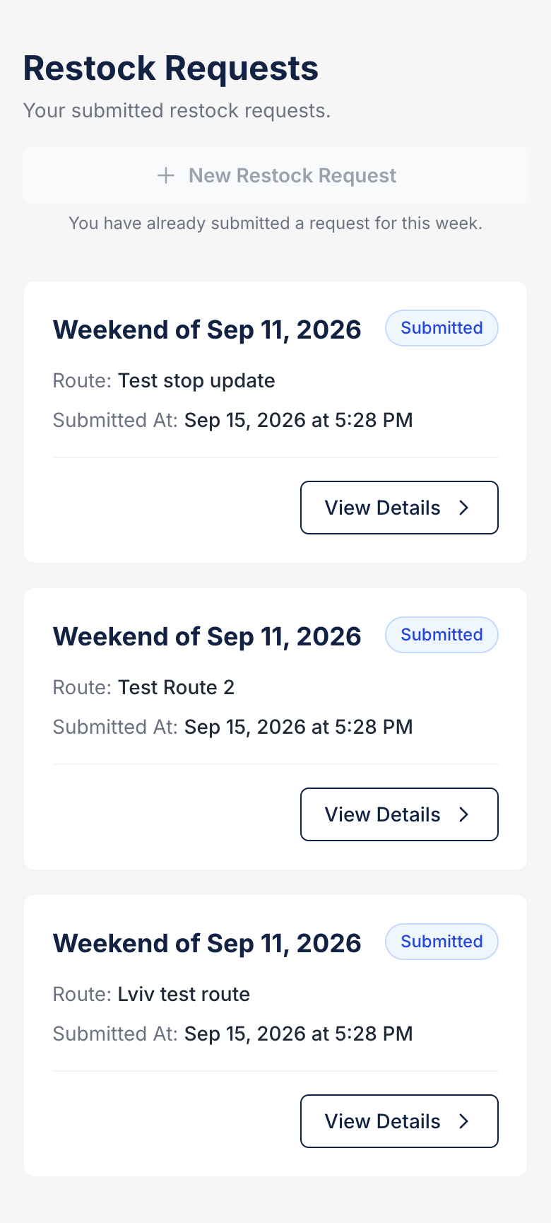Click Submitted At timestamp in the Lviv card
Screen dimensions: 551x1223
tap(299, 1034)
